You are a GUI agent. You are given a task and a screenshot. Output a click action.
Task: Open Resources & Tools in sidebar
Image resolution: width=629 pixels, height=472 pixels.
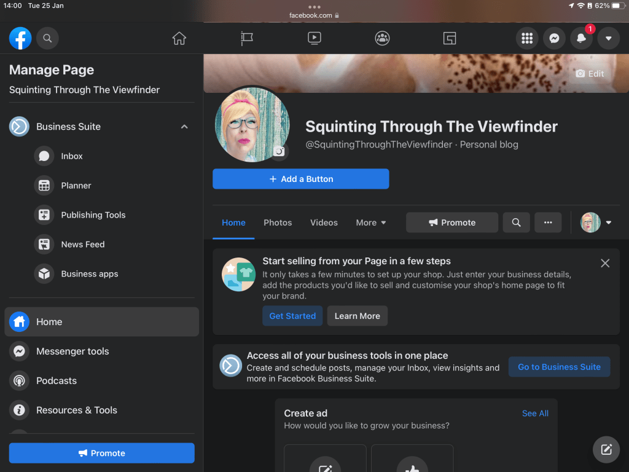click(x=101, y=410)
